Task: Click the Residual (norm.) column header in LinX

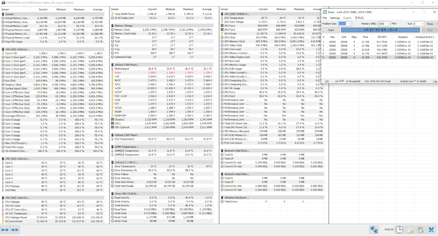Action: pos(425,37)
